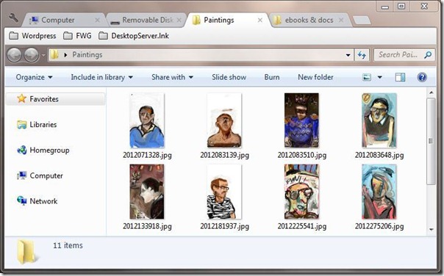Image resolution: width=444 pixels, height=276 pixels.
Task: Click the search magnifier icon
Action: [x=428, y=55]
